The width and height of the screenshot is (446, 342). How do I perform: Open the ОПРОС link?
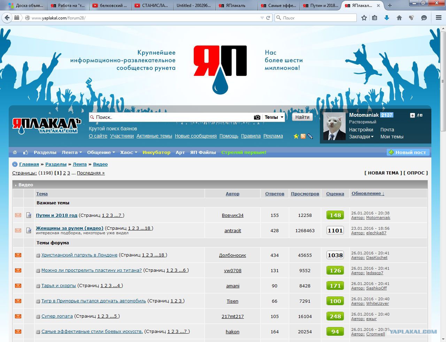coord(416,173)
